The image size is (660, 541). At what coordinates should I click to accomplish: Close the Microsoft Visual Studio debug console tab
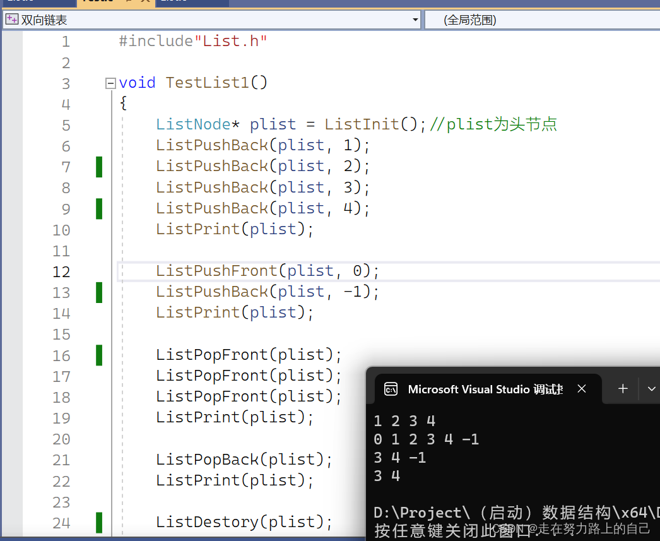point(582,389)
